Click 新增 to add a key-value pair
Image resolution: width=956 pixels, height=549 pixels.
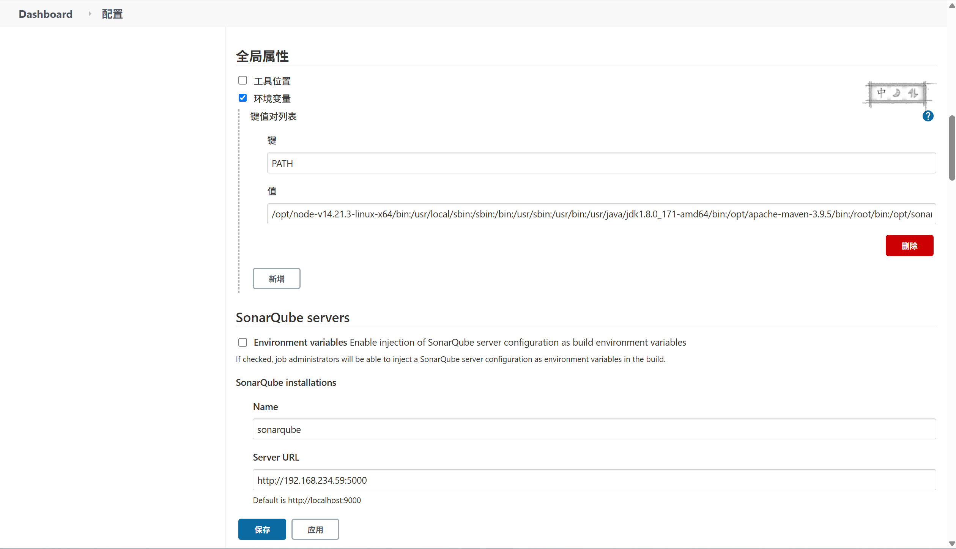[276, 278]
